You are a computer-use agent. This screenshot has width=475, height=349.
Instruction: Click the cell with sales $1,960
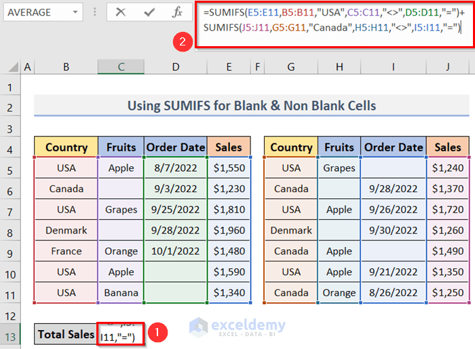click(x=229, y=230)
